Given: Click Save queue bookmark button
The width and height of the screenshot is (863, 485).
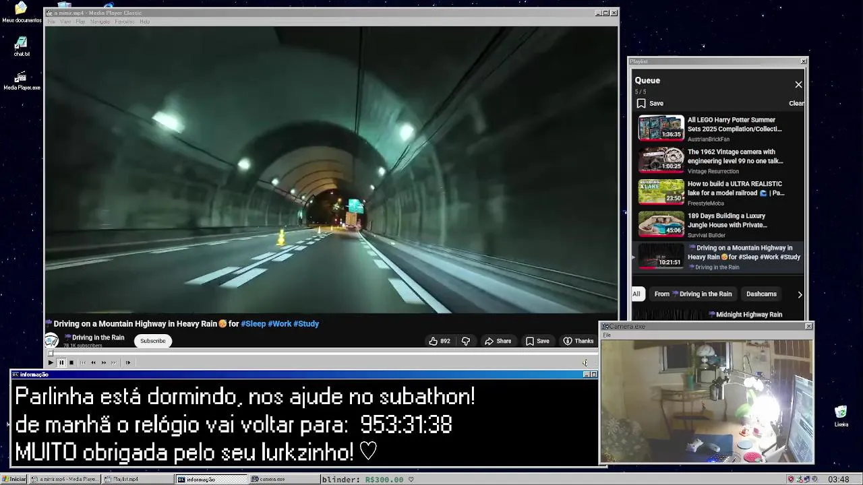Looking at the screenshot, I should tap(651, 103).
